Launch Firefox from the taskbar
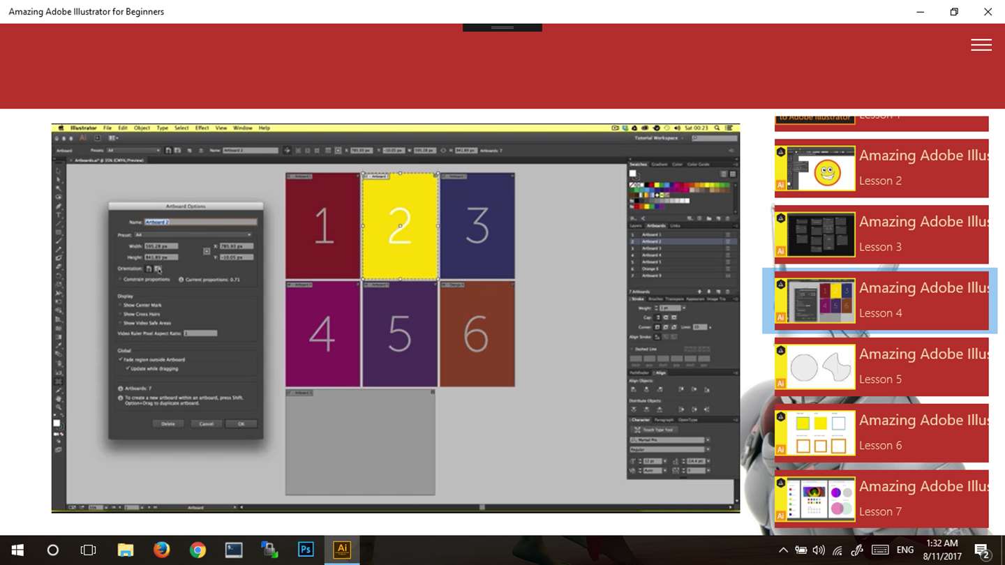This screenshot has width=1005, height=565. point(161,550)
